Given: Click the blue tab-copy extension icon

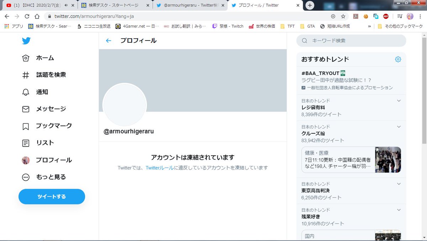Looking at the screenshot, I should point(376,16).
